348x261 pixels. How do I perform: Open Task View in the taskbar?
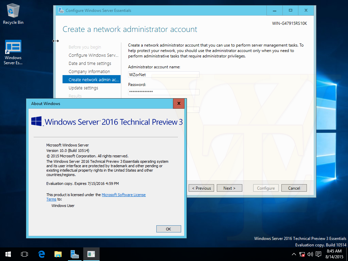[x=24, y=254]
